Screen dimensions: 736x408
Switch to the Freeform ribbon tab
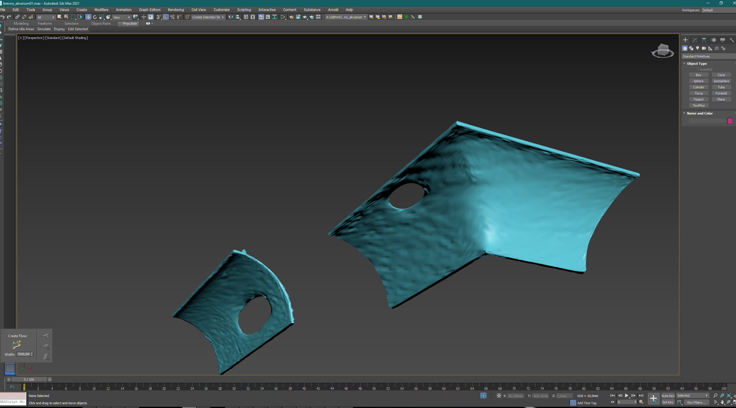point(45,24)
